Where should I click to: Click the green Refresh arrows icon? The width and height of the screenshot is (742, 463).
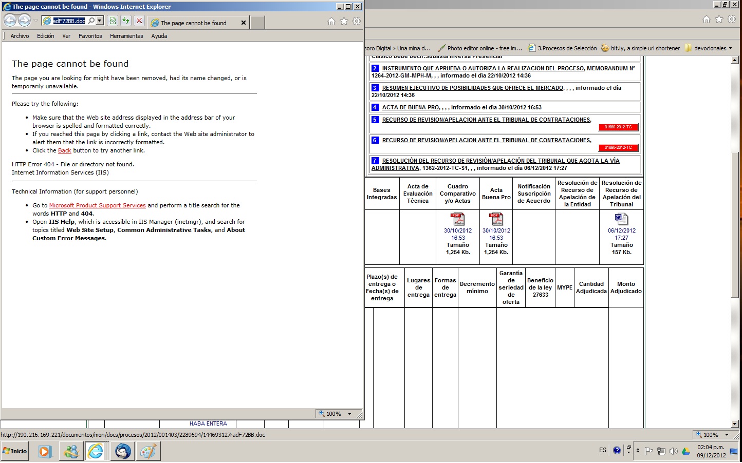coord(126,21)
